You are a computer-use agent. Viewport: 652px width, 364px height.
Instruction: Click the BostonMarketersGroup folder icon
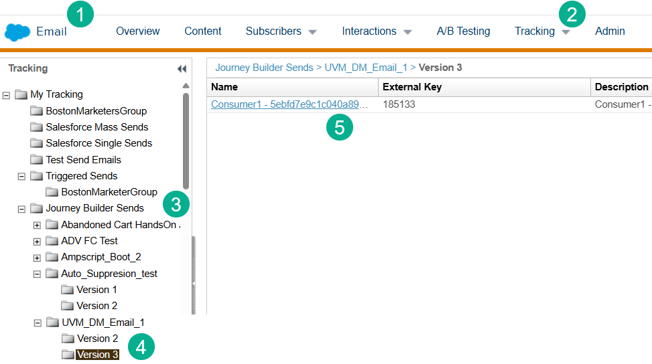pyautogui.click(x=36, y=111)
